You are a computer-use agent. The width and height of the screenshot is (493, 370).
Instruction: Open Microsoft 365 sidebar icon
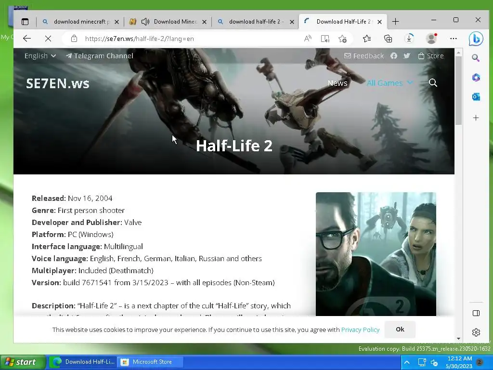476,78
